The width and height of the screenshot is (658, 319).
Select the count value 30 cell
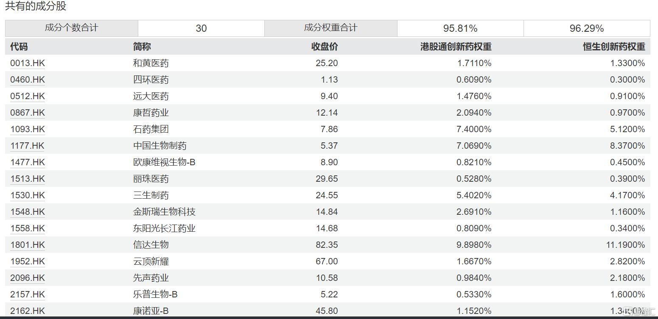201,28
